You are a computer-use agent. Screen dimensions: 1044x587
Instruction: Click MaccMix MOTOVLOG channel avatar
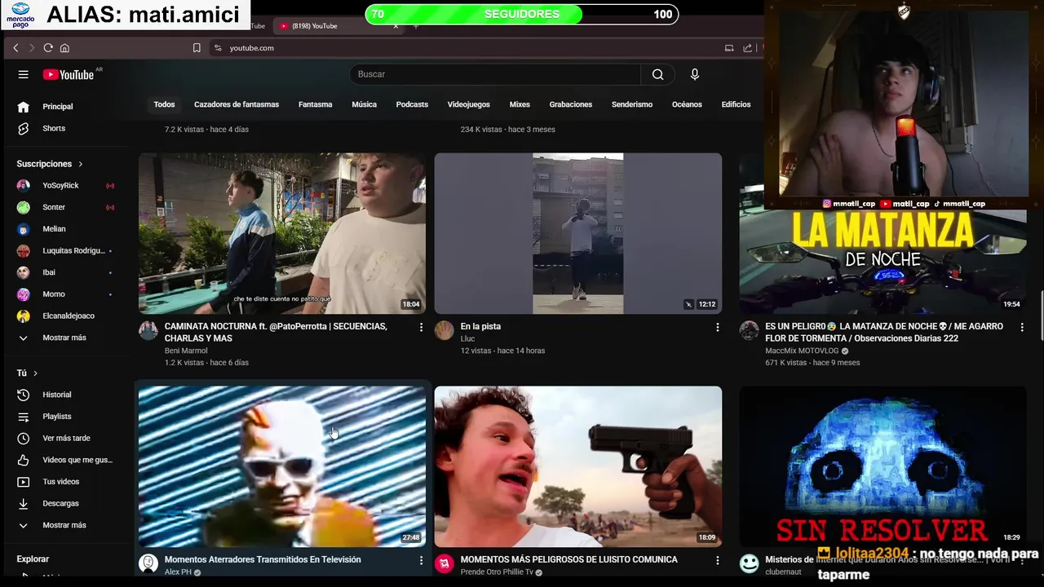[749, 330]
